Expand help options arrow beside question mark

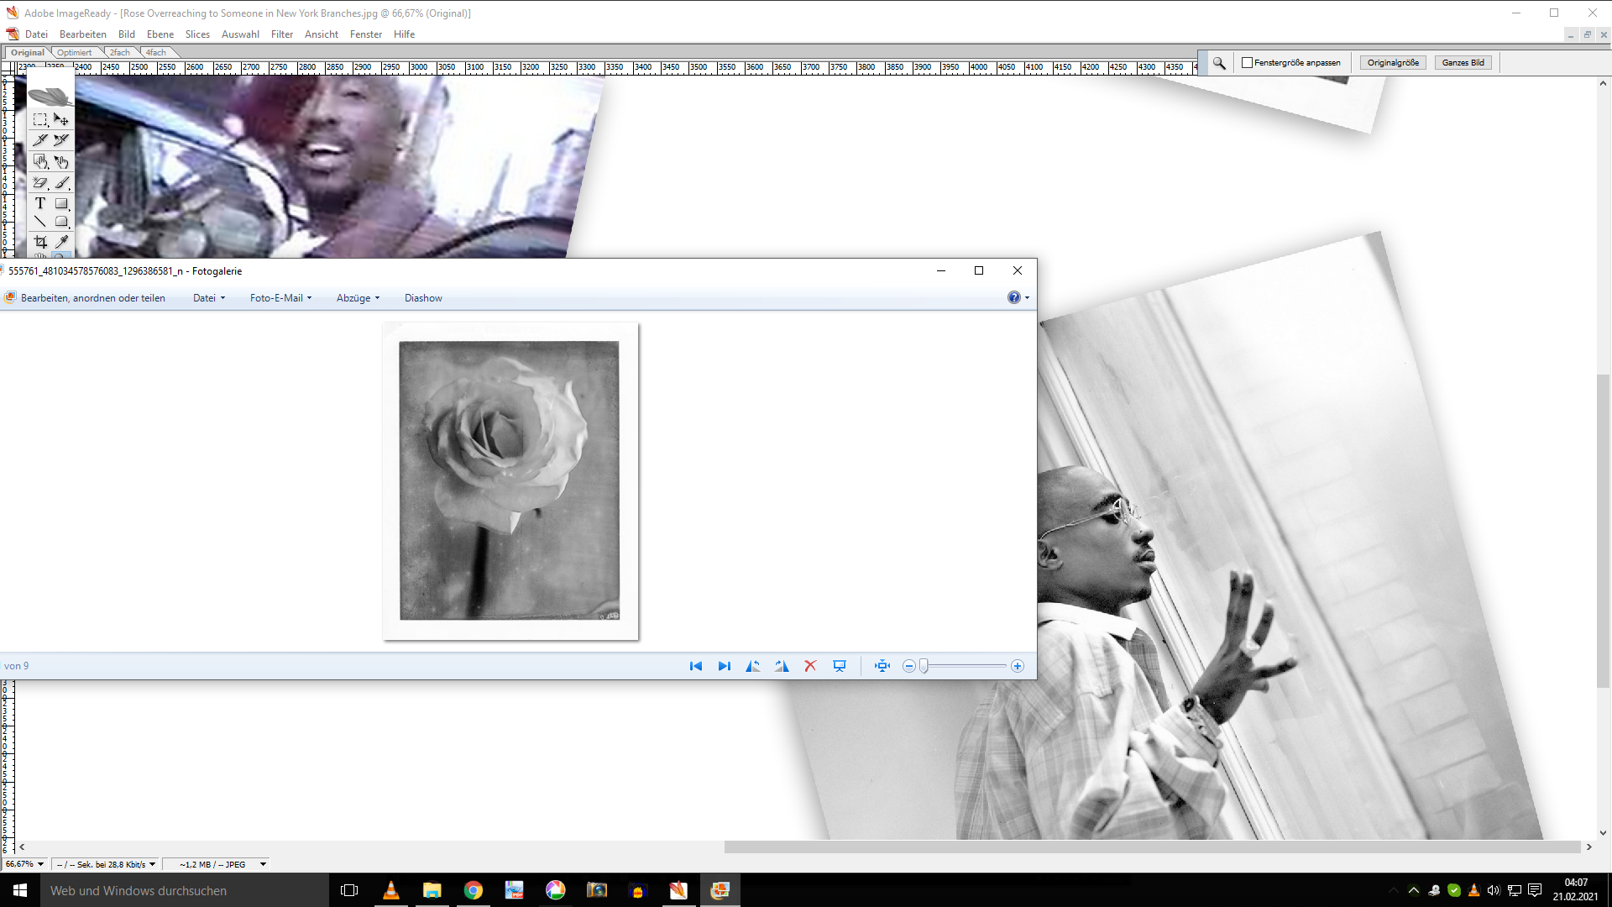1027,298
